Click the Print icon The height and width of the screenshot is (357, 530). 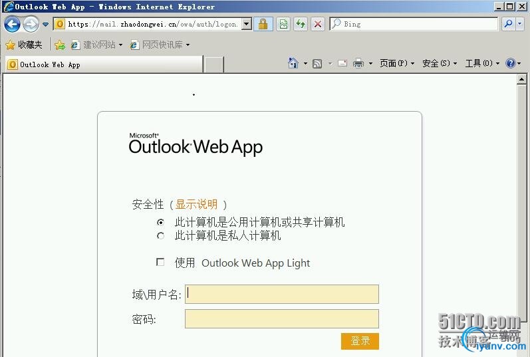(x=358, y=63)
